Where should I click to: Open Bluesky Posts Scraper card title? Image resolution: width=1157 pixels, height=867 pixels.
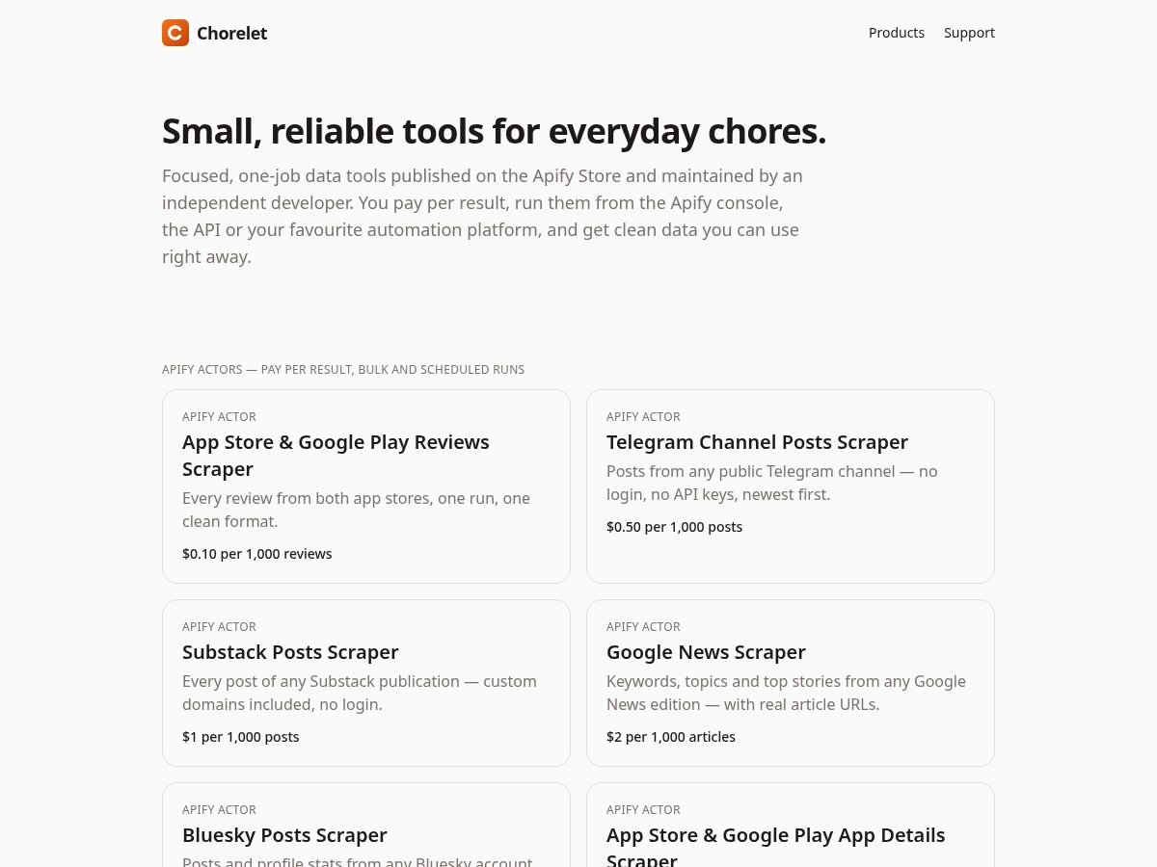pyautogui.click(x=284, y=835)
